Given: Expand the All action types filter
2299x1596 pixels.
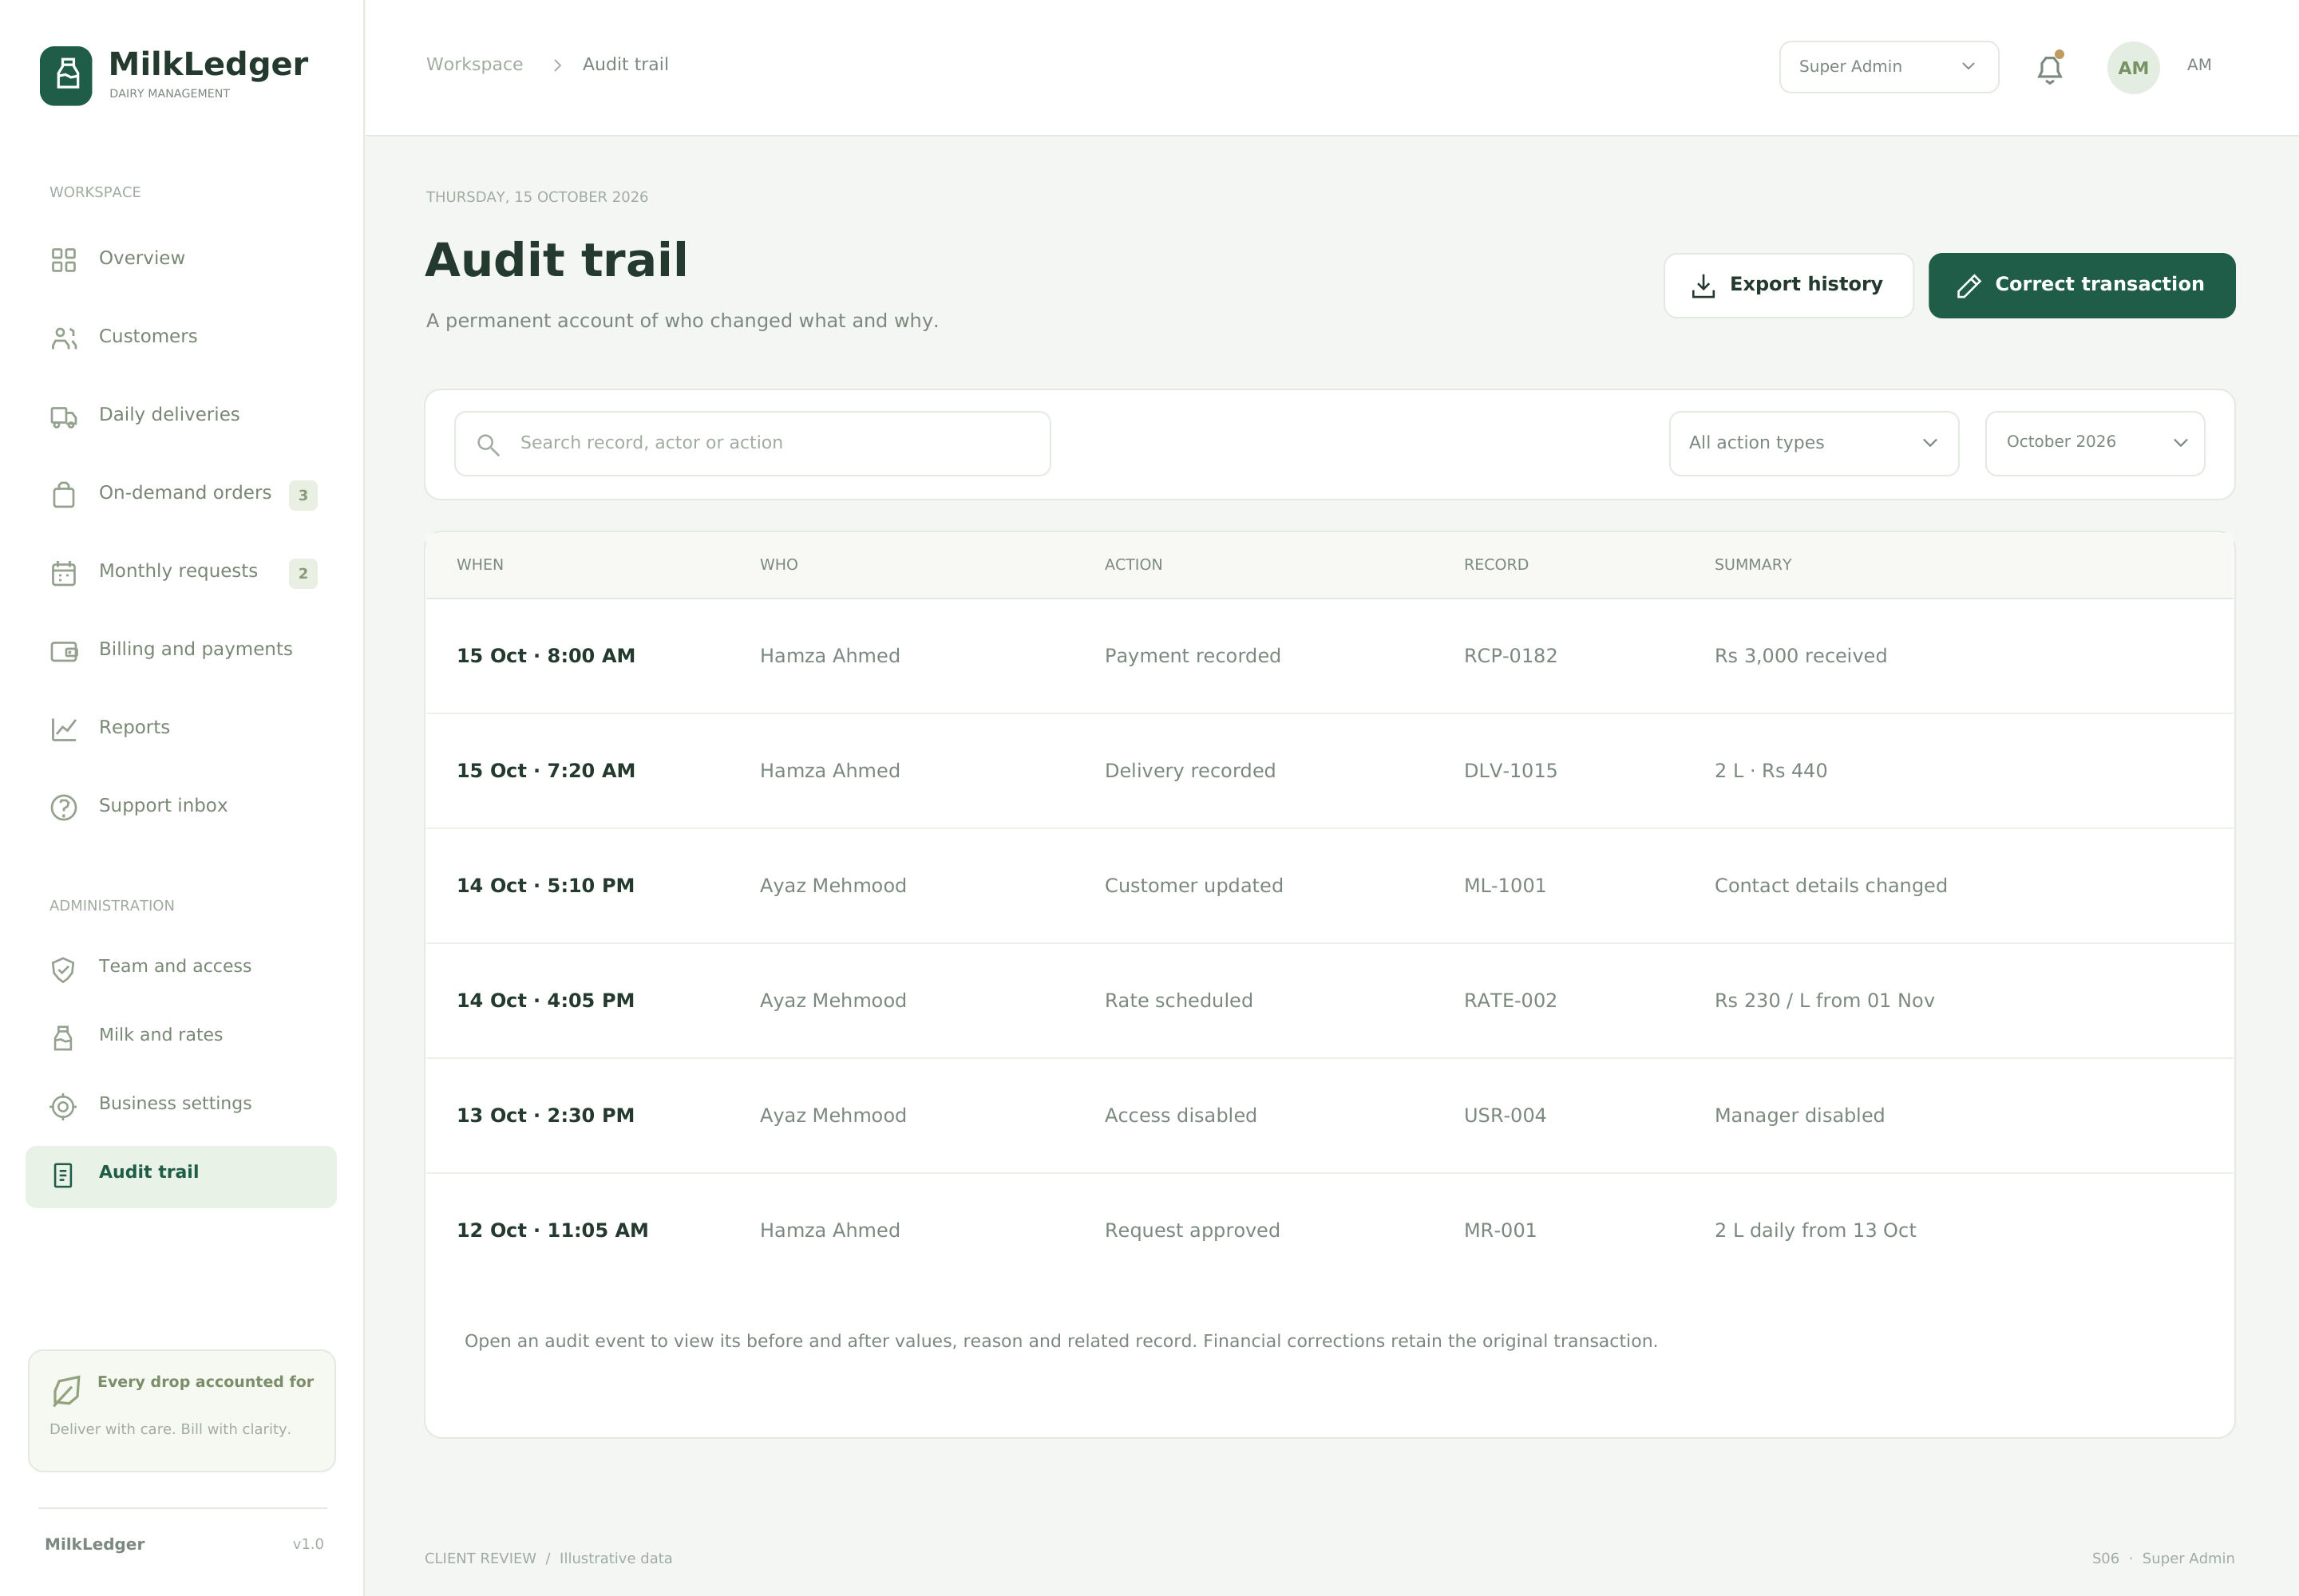Looking at the screenshot, I should coord(1814,443).
